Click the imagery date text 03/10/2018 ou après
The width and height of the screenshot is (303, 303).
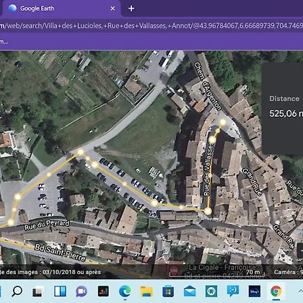click(x=71, y=272)
